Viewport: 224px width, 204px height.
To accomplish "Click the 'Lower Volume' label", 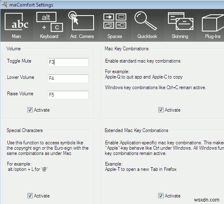I will 20,77.
